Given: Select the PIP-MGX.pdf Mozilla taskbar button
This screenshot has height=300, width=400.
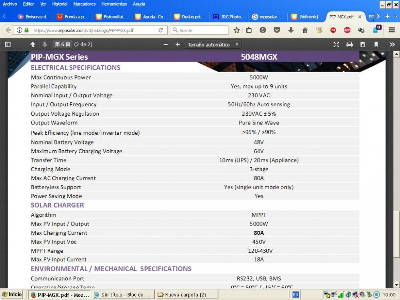Looking at the screenshot, I should [x=60, y=295].
